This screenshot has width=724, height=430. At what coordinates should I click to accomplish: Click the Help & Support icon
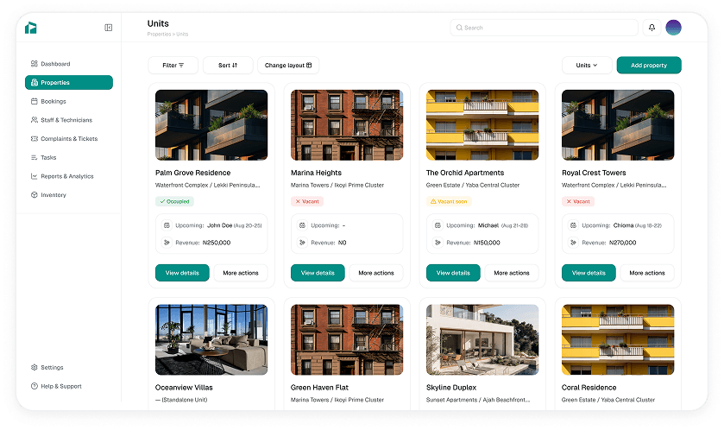(x=35, y=386)
